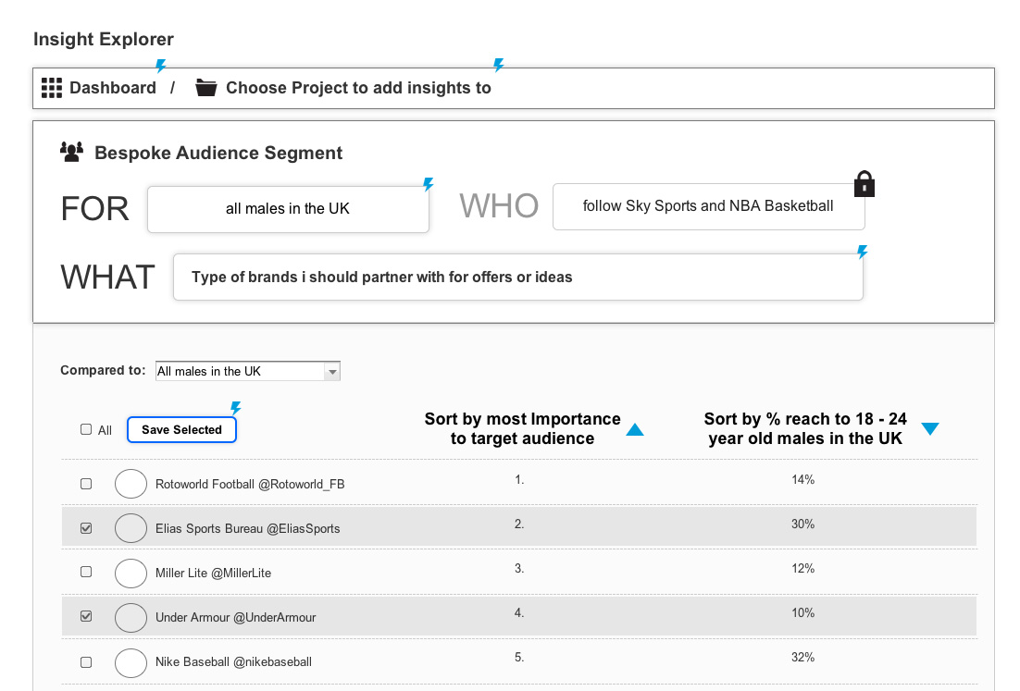The height and width of the screenshot is (691, 1020).
Task: Click Rotoworld Football @Rotoworld_FB name
Action: [250, 485]
